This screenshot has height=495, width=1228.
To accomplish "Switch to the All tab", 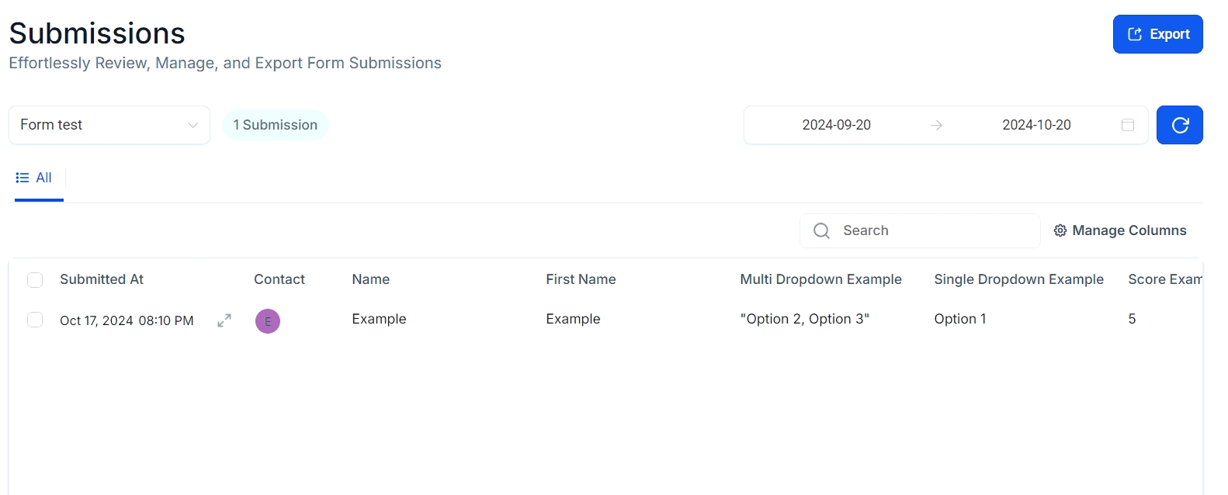I will click(43, 178).
